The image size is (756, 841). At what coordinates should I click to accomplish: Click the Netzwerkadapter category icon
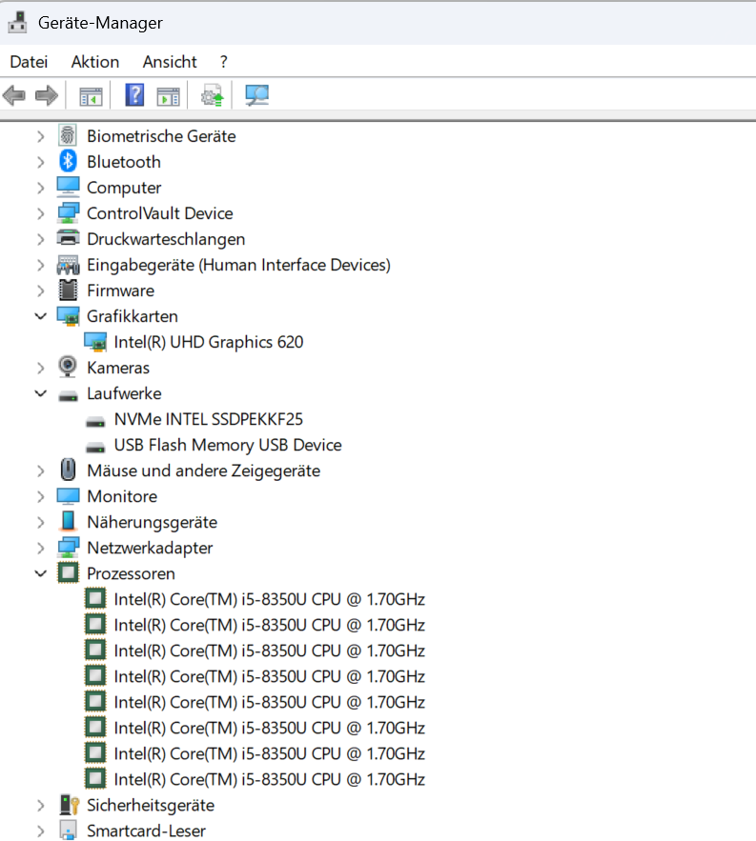coord(69,548)
